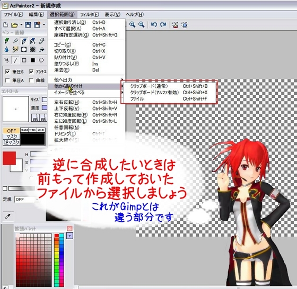Screen dimensions: 297x289
Task: Open the 編集(E) menu
Action: click(37, 14)
